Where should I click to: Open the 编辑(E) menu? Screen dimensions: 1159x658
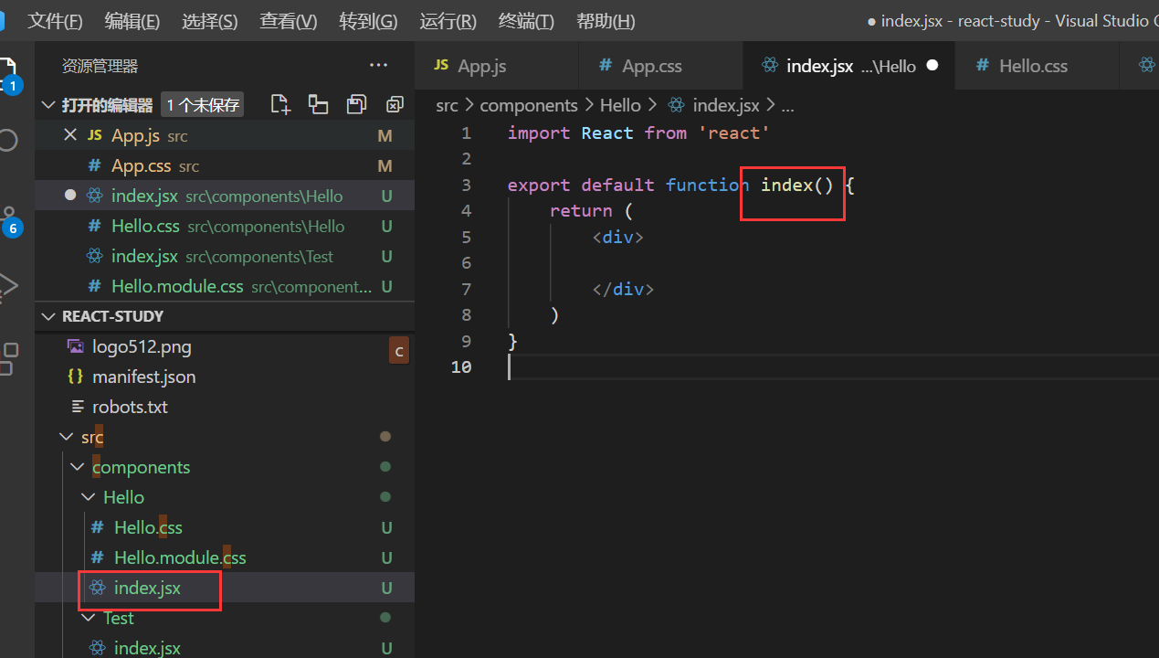point(132,21)
